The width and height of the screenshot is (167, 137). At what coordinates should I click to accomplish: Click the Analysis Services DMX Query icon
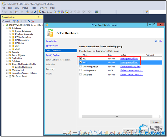click(63, 12)
